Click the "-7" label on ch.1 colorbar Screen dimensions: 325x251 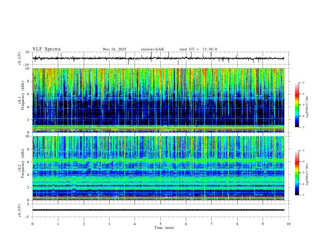point(302,128)
